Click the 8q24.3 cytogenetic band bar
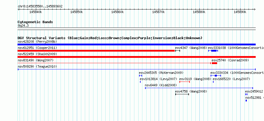This screenshot has width=264, height=121. pyautogui.click(x=136, y=29)
